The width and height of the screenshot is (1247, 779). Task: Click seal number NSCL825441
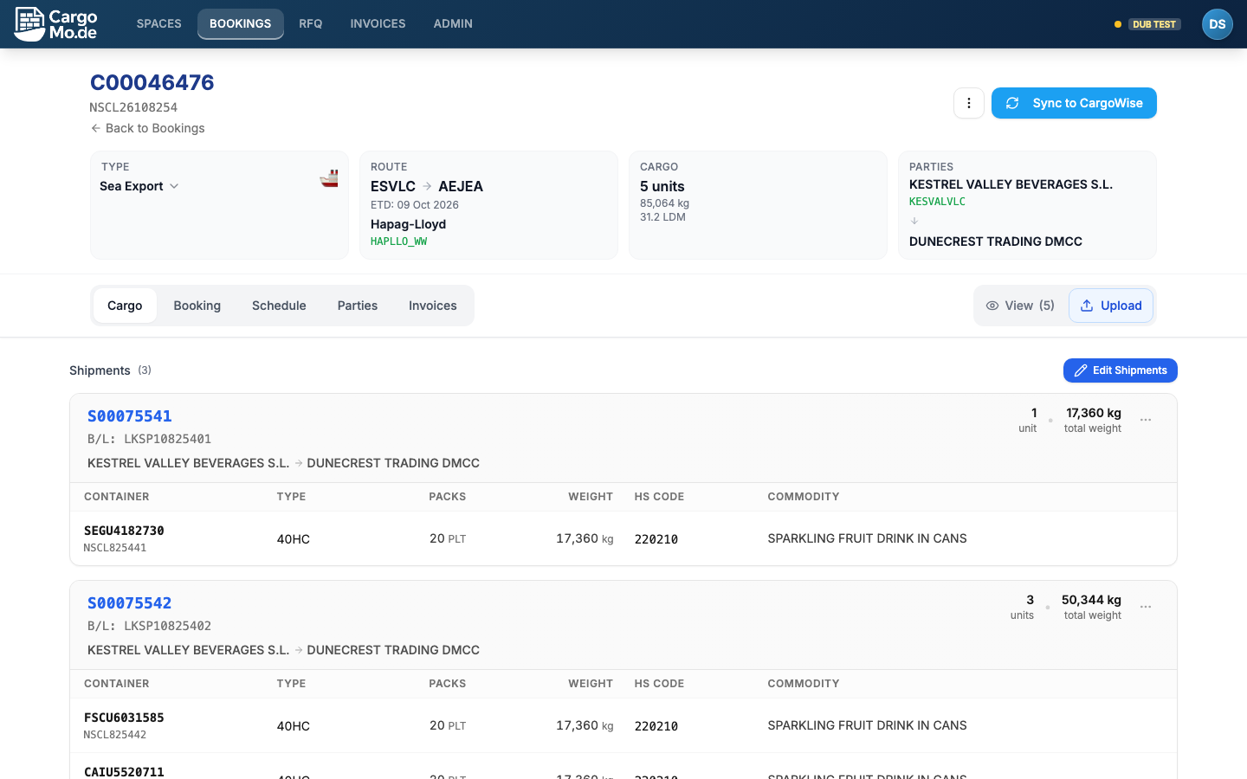point(115,548)
